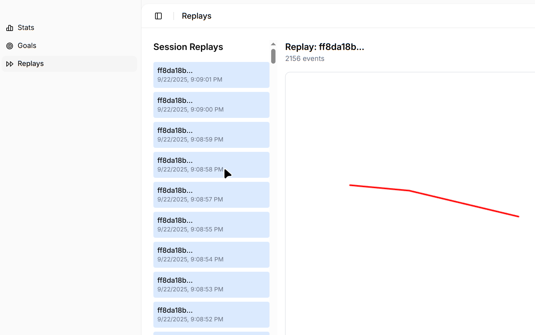535x335 pixels.
Task: Click the session list scrollbar thumb
Action: pos(273,56)
